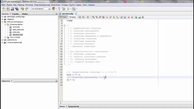194x109 pixels.
Task: Expand the polmentor.loc project
Action: click(x=2, y=40)
